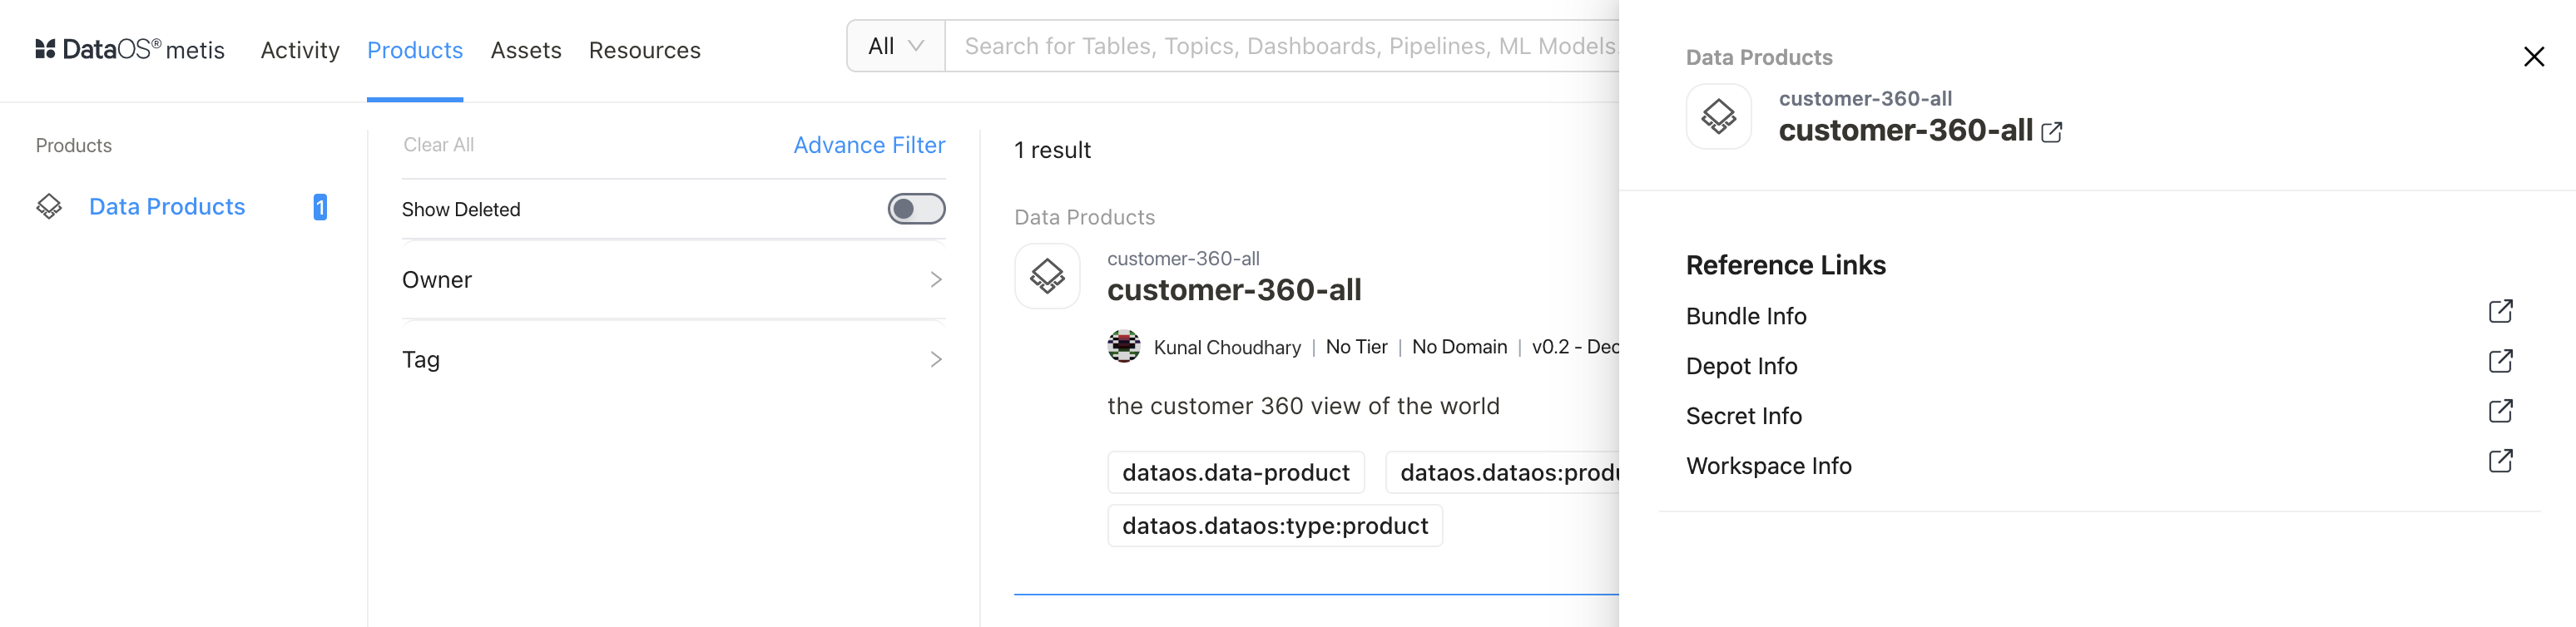Click the dataos.data-product tag
2576x627 pixels.
1236,472
